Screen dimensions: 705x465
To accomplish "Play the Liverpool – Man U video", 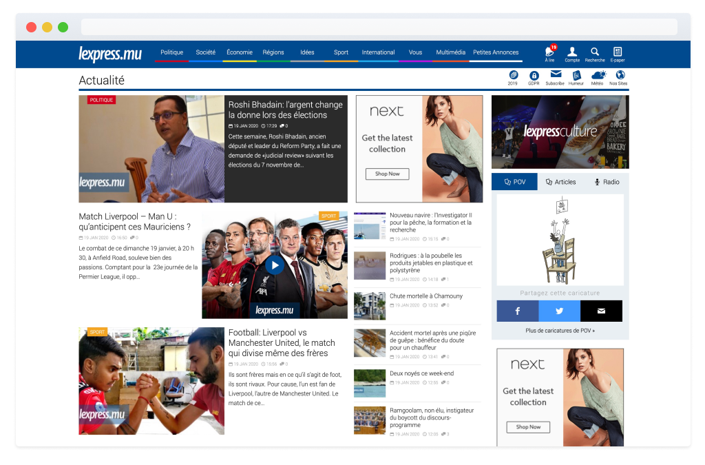I will (x=274, y=265).
